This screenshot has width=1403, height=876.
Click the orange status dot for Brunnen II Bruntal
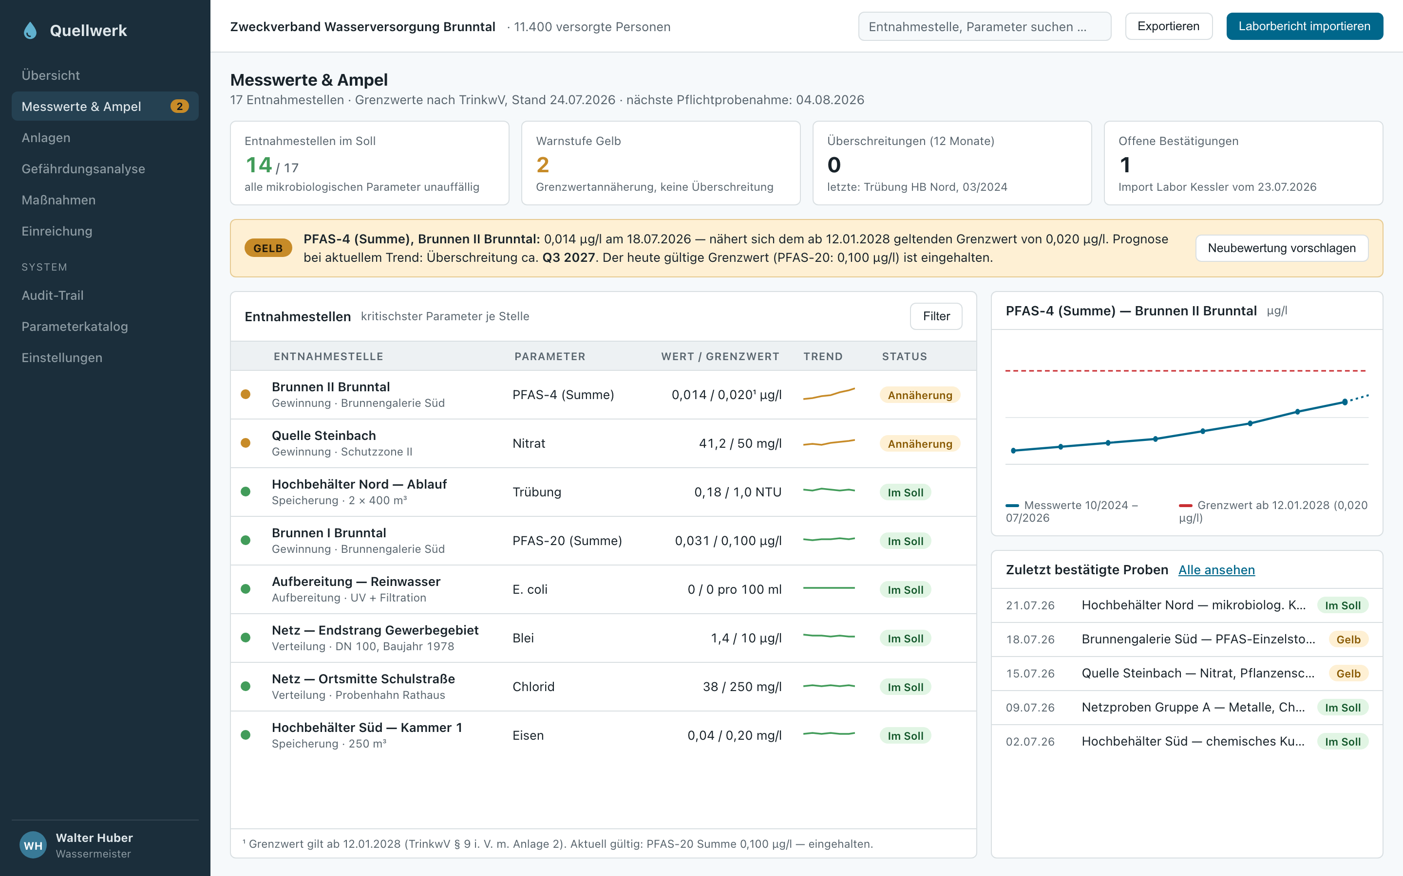click(246, 394)
